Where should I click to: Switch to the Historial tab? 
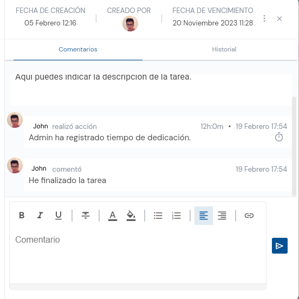click(224, 49)
